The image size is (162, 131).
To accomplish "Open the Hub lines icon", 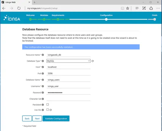I will pyautogui.click(x=137, y=8).
